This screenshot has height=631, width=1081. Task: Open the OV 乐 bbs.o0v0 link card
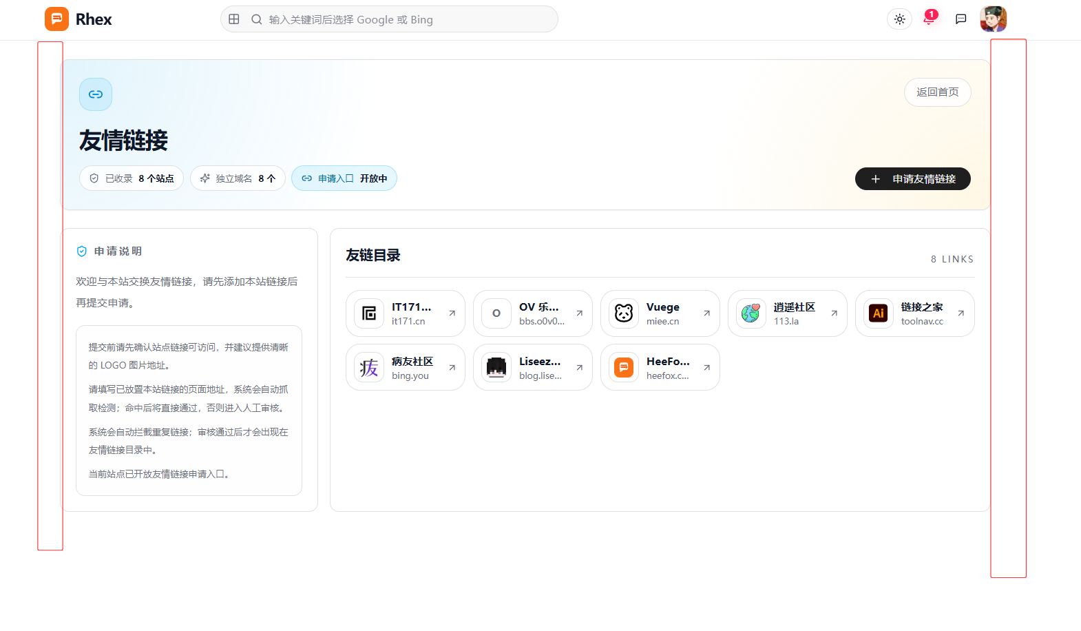pyautogui.click(x=533, y=313)
